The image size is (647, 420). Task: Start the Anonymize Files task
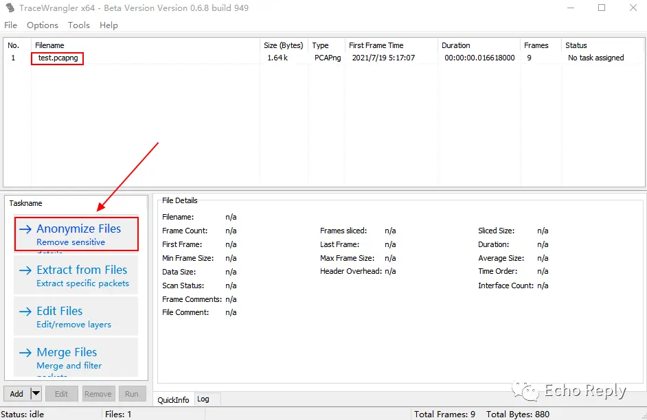point(76,234)
